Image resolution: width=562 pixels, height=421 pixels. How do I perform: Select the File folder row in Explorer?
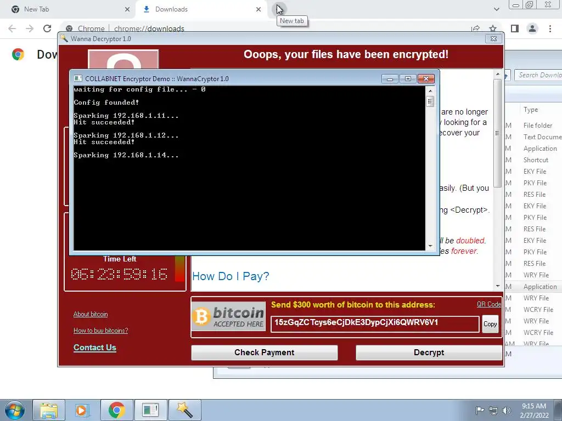[x=538, y=126]
